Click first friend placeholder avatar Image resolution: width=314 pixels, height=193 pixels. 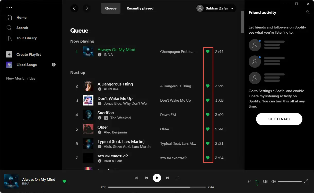[x=255, y=45]
